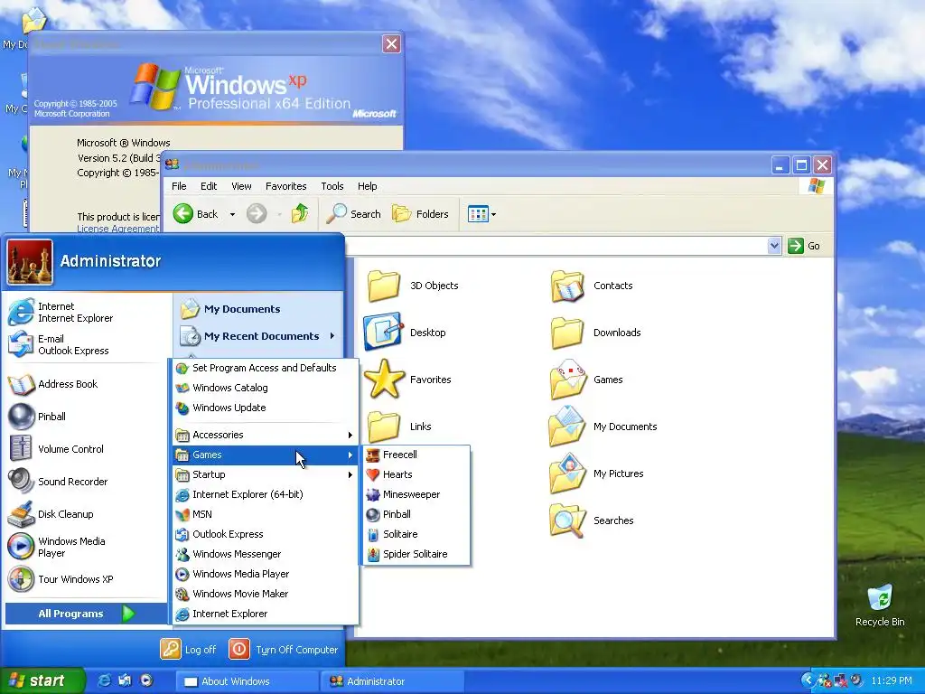The width and height of the screenshot is (925, 694).
Task: Open Set Program Access and Defaults
Action: [x=266, y=368]
